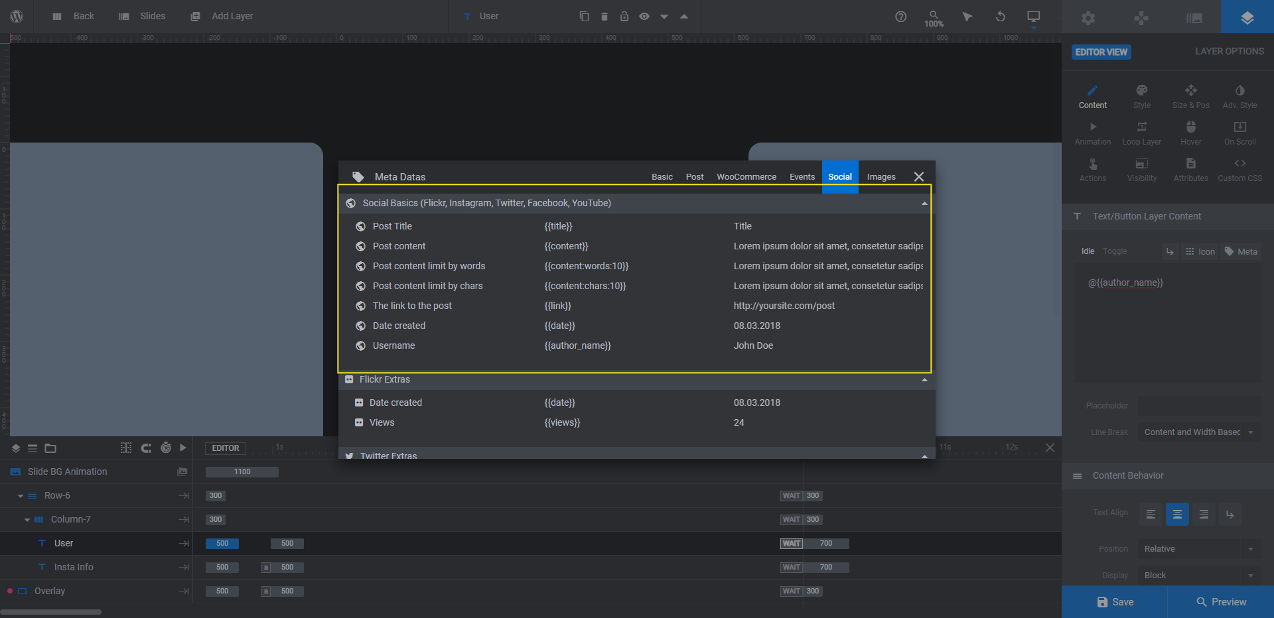The width and height of the screenshot is (1274, 618).
Task: Collapse the Flickr Extras section
Action: (x=924, y=380)
